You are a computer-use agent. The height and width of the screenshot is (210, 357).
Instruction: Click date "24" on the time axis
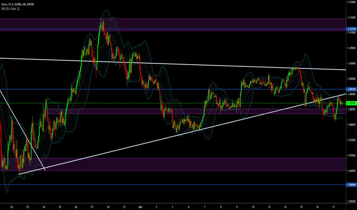click(x=44, y=207)
